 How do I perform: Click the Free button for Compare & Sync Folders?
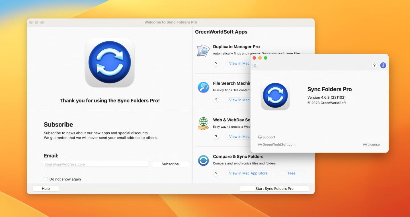tap(292, 173)
